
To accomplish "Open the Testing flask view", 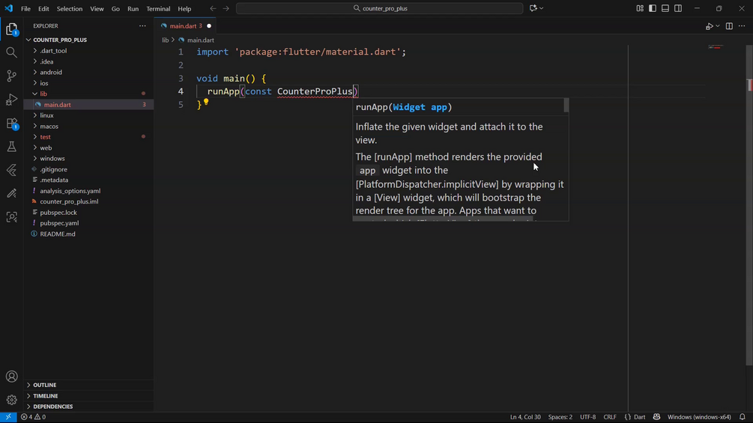I will click(x=11, y=147).
